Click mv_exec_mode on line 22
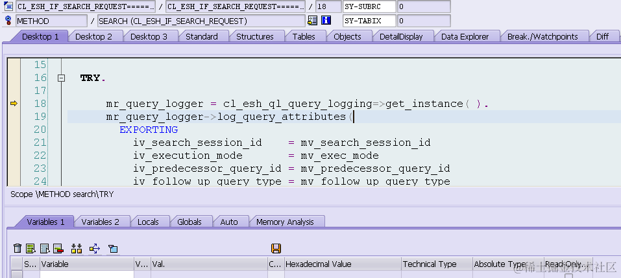The width and height of the screenshot is (621, 278). (339, 156)
